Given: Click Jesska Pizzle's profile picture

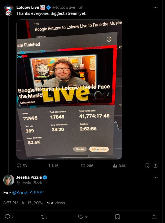Looking at the screenshot, I should 9,180.
